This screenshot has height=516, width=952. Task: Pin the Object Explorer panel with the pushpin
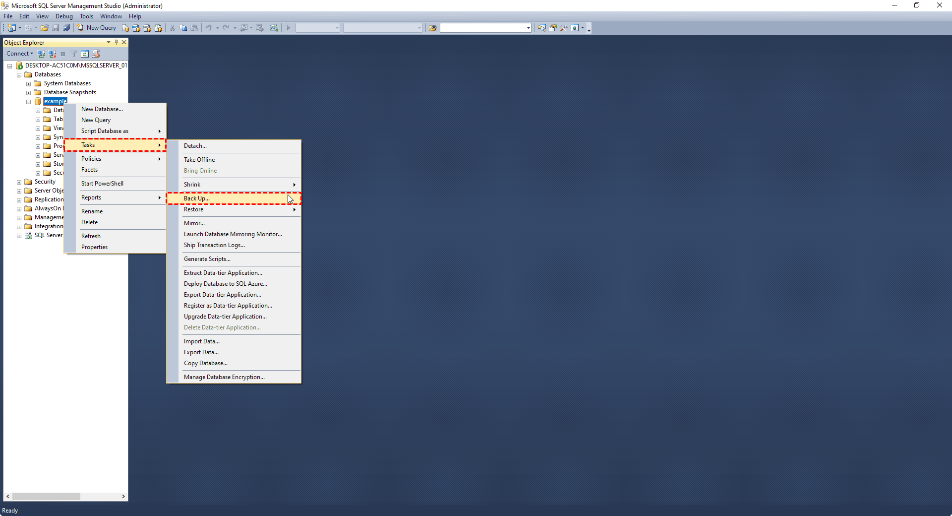point(116,42)
